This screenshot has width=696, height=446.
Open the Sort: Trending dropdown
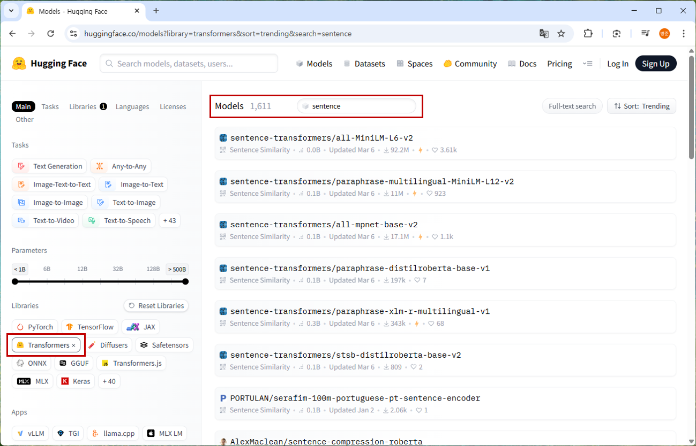click(x=641, y=106)
